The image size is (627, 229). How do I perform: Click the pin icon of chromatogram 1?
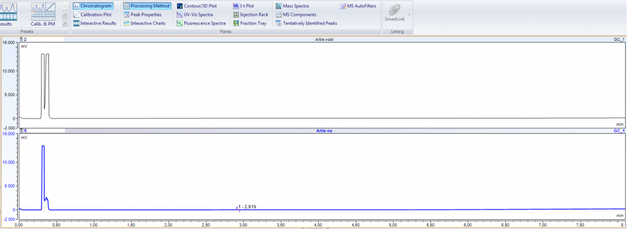pyautogui.click(x=21, y=131)
